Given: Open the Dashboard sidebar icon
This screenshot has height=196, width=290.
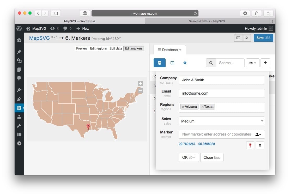Looking at the screenshot, I should click(x=19, y=40).
